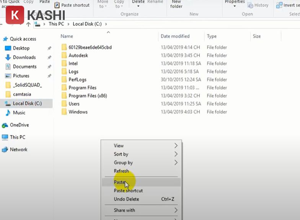Click the Network icon in sidebar
The width and height of the screenshot is (300, 220).
[x=5, y=150]
